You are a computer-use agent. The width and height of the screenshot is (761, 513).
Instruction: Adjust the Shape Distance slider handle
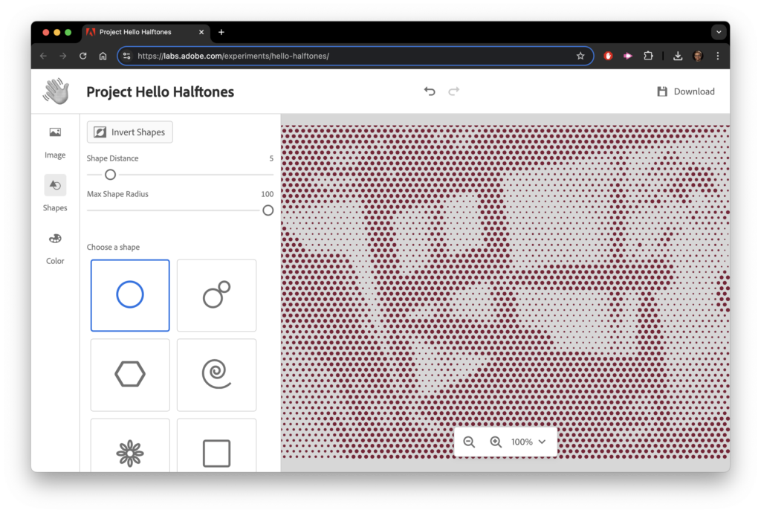pos(110,175)
